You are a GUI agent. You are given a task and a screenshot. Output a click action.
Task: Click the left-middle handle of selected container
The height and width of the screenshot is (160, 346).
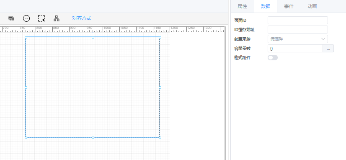[26, 88]
